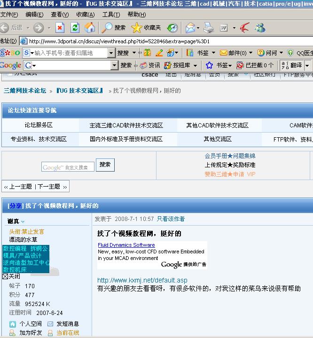Image resolution: width=313 pixels, height=338 pixels.
Task: Click the red bird toolbar icon
Action: point(244,28)
